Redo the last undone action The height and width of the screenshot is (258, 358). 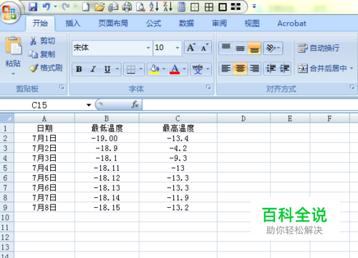[x=66, y=6]
